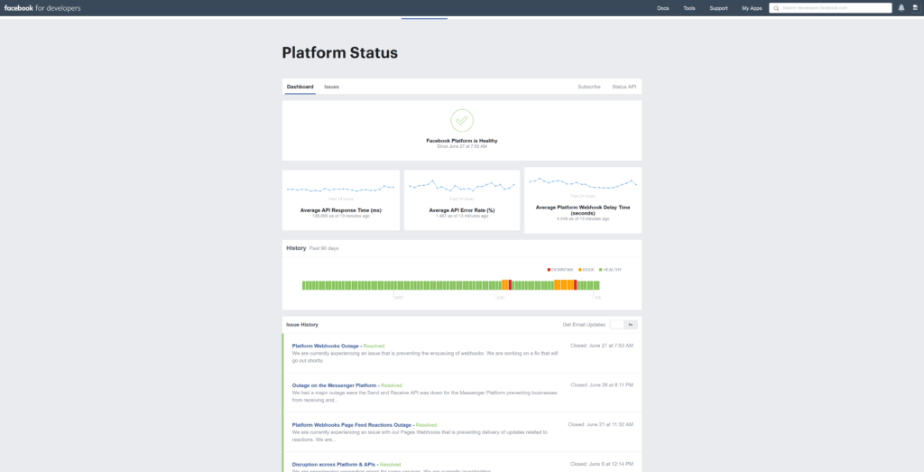Image resolution: width=924 pixels, height=472 pixels.
Task: Open the Tools menu
Action: [x=689, y=8]
